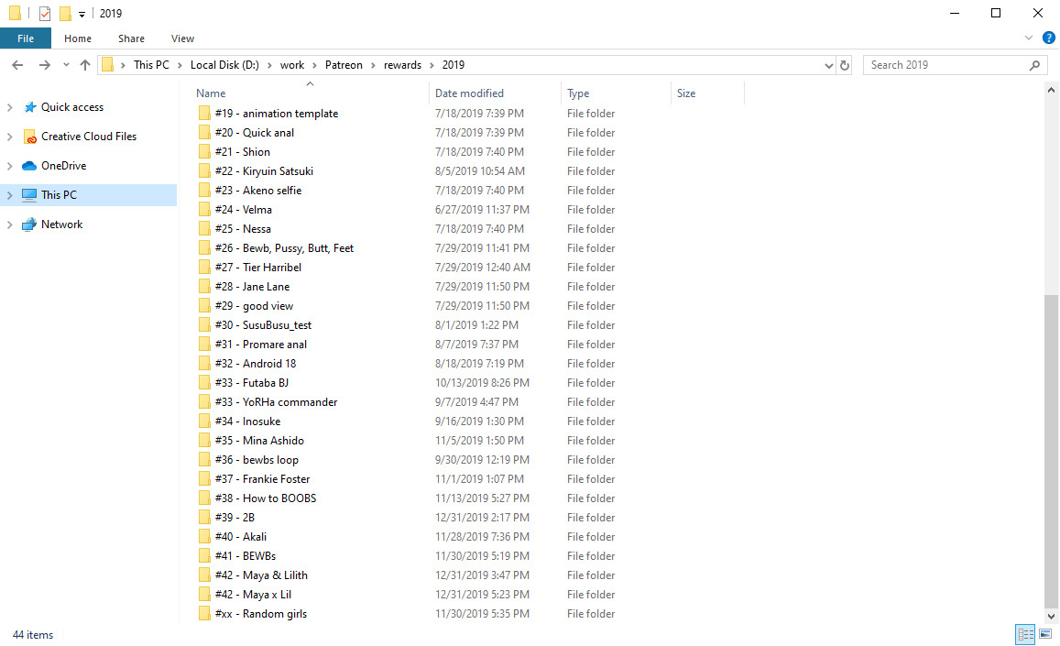The width and height of the screenshot is (1060, 646).
Task: Click folder icon of '#21 - Shion'
Action: pyautogui.click(x=204, y=151)
